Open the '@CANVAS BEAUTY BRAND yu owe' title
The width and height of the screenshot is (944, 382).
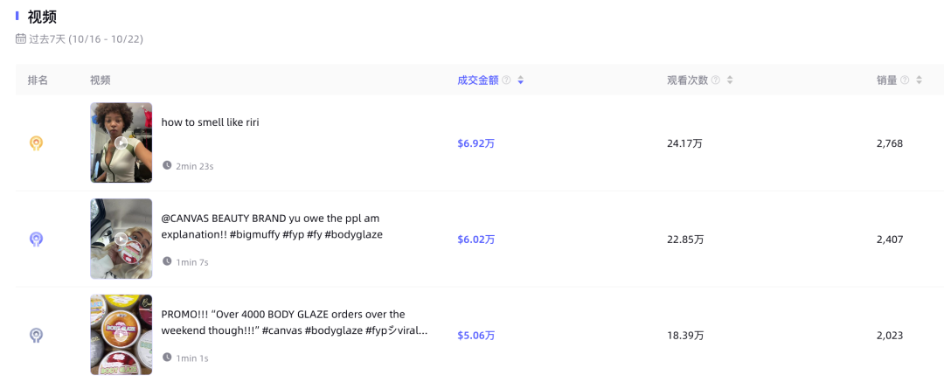(x=272, y=226)
